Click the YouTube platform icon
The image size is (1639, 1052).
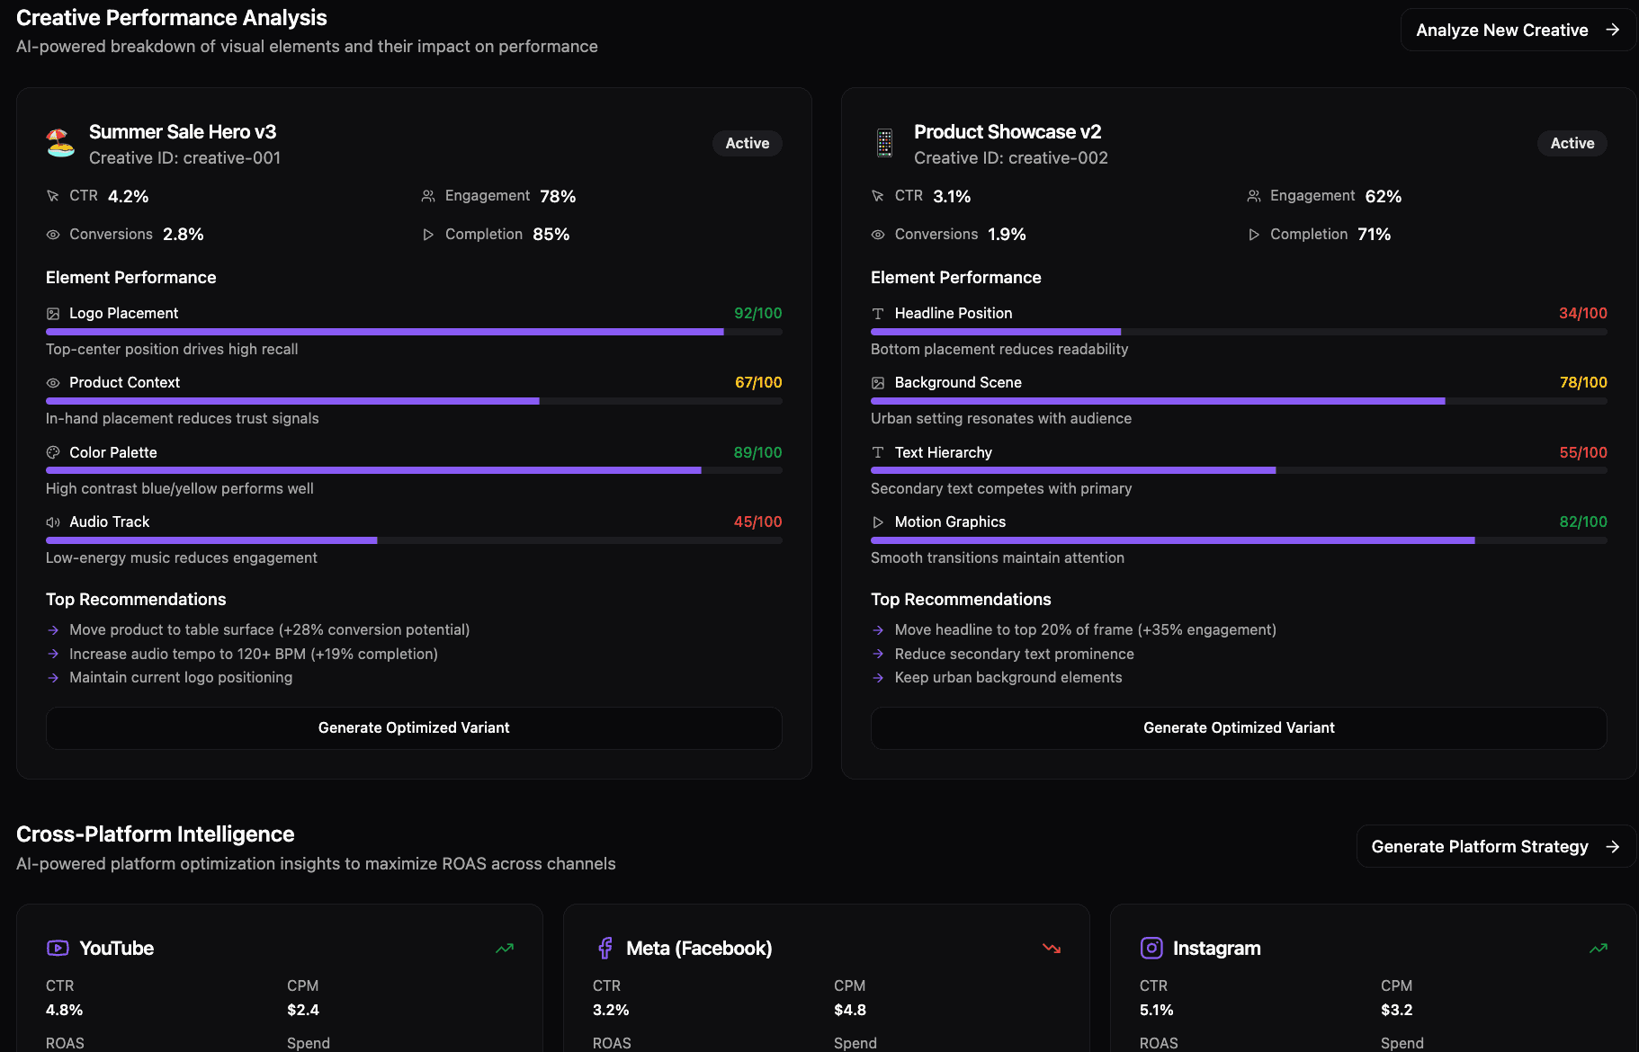[x=58, y=948]
